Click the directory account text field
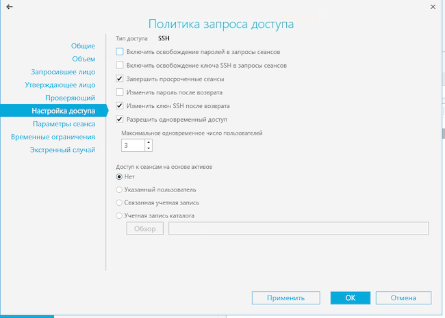Image resolution: width=445 pixels, height=318 pixels. [x=298, y=228]
